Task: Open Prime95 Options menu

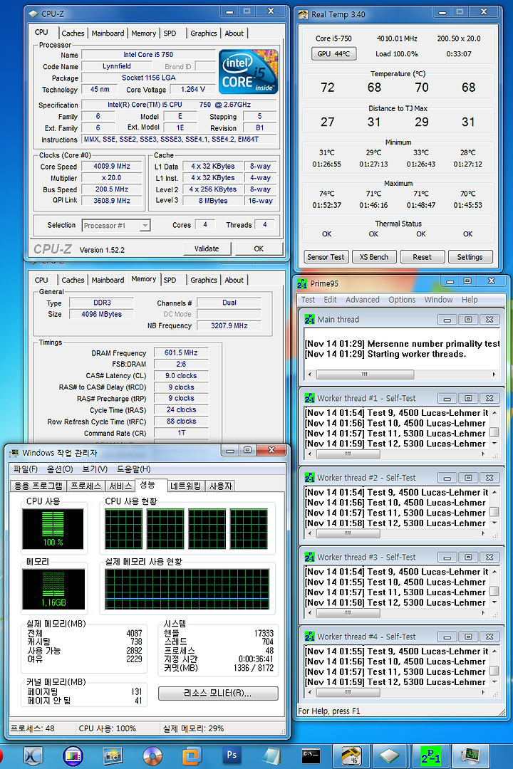Action: pyautogui.click(x=402, y=300)
